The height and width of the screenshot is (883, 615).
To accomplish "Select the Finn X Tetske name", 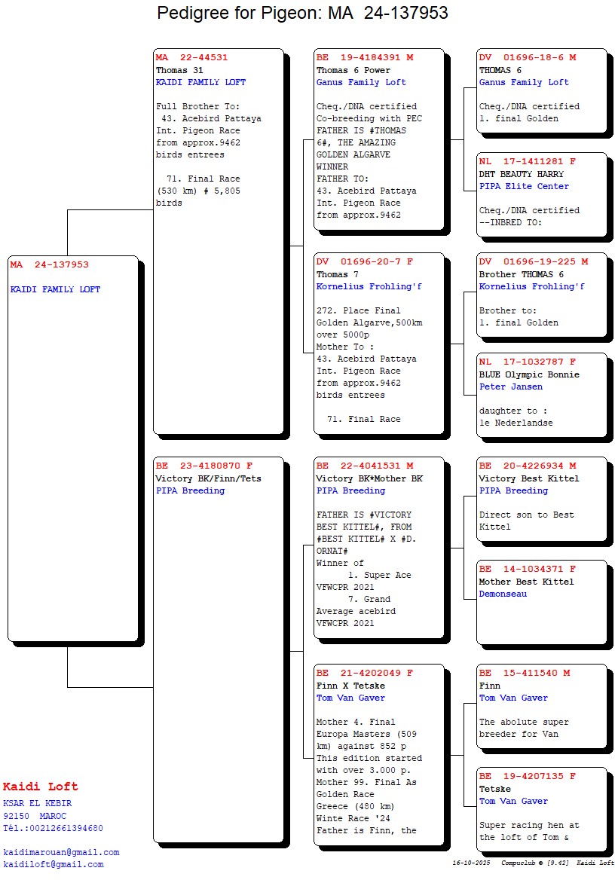I will (350, 686).
